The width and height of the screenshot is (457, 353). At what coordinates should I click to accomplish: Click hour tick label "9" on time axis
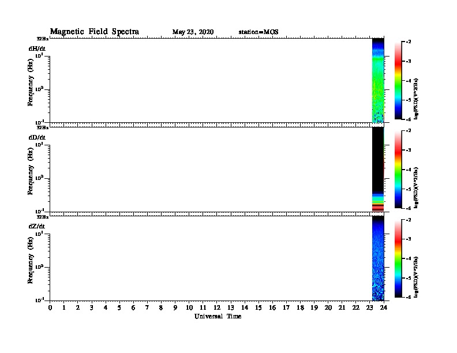tap(175, 307)
